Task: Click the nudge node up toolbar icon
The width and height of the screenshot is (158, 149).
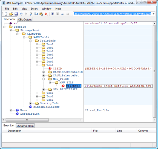Action: [x=53, y=14]
